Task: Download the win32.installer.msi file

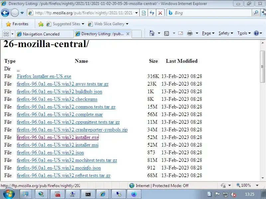Action: (58, 145)
